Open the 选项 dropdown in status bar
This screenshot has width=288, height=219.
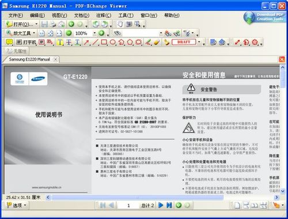(16, 205)
